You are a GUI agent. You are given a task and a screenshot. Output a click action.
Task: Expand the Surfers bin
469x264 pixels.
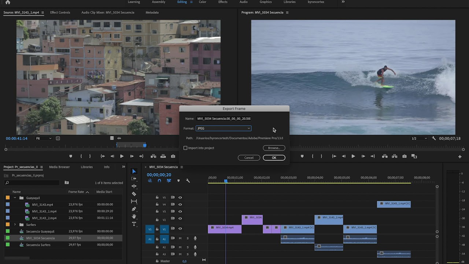[15, 224]
